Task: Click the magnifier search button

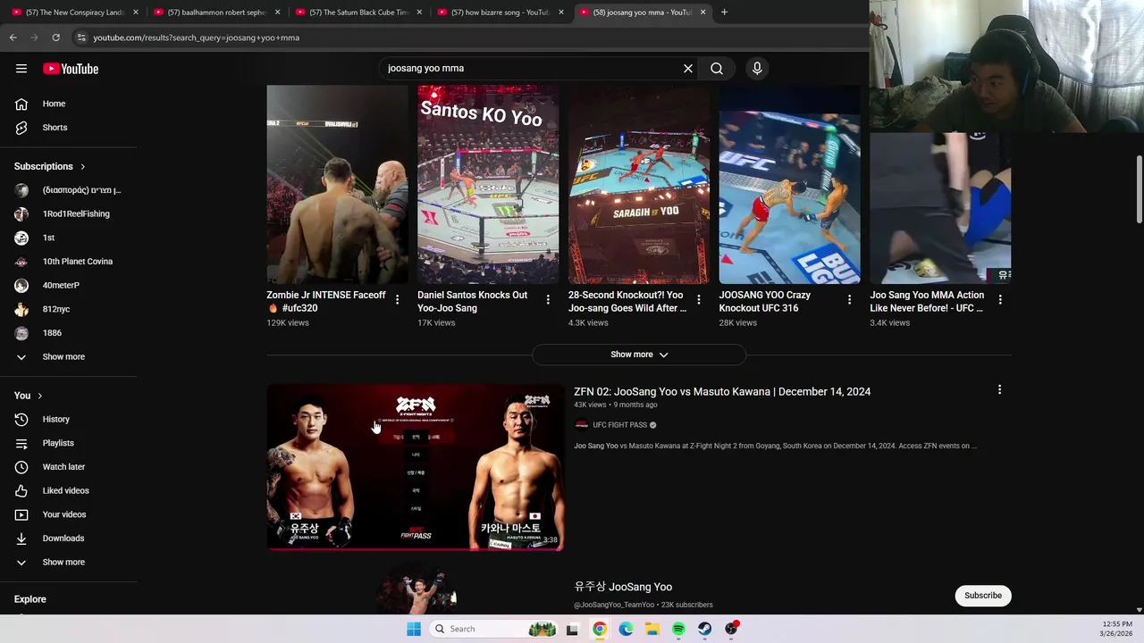Action: pyautogui.click(x=717, y=68)
